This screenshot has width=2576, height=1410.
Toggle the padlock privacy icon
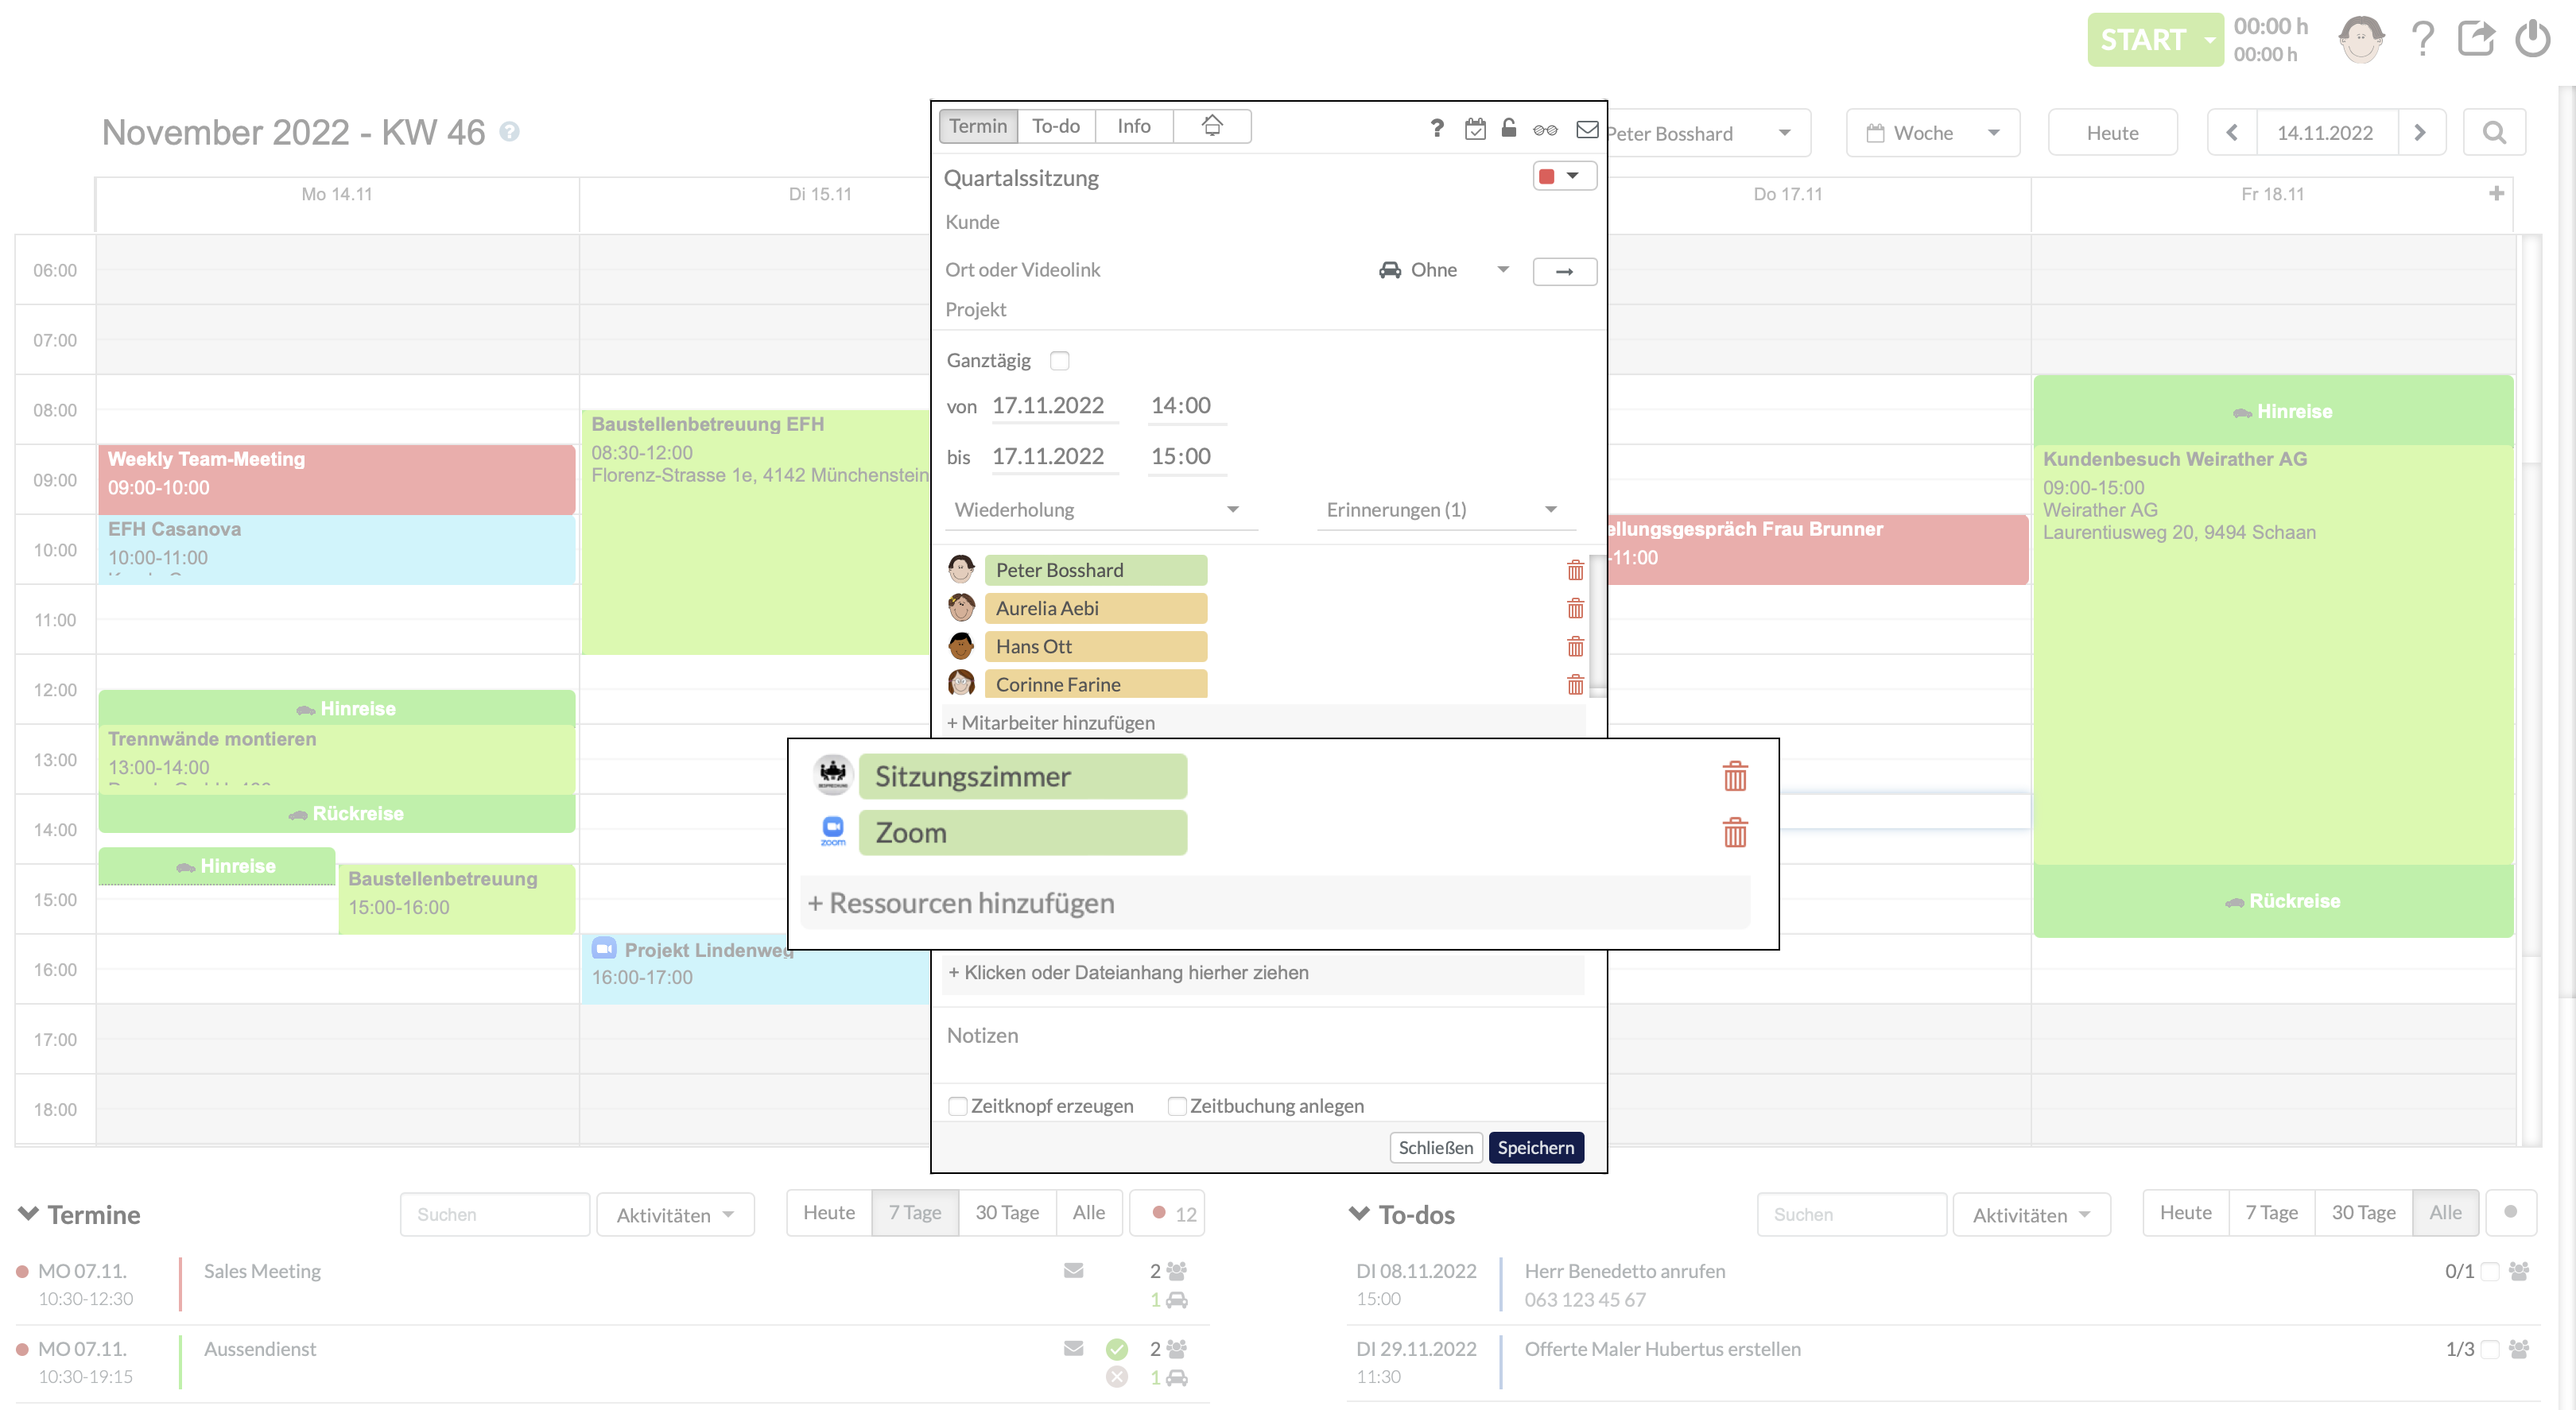pos(1509,128)
